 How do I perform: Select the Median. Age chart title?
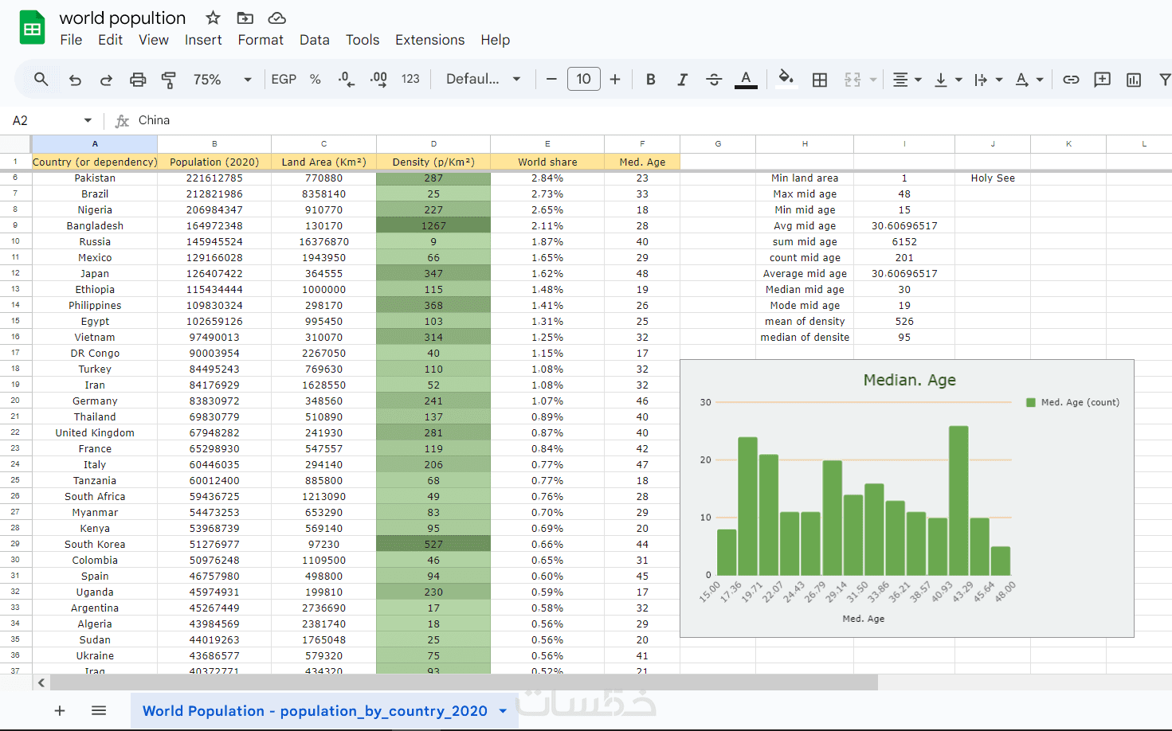coord(910,380)
